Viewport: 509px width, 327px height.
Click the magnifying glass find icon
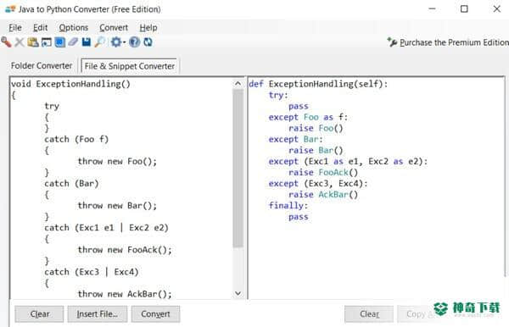click(x=99, y=42)
